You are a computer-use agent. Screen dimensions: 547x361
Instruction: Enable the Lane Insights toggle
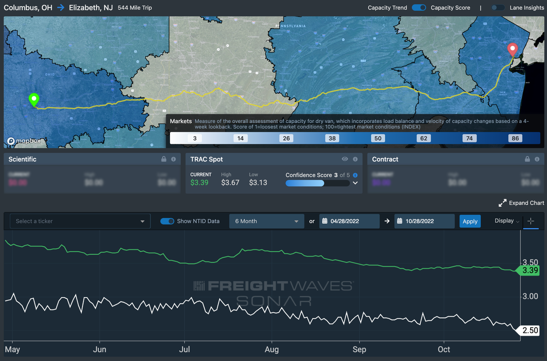click(x=498, y=8)
